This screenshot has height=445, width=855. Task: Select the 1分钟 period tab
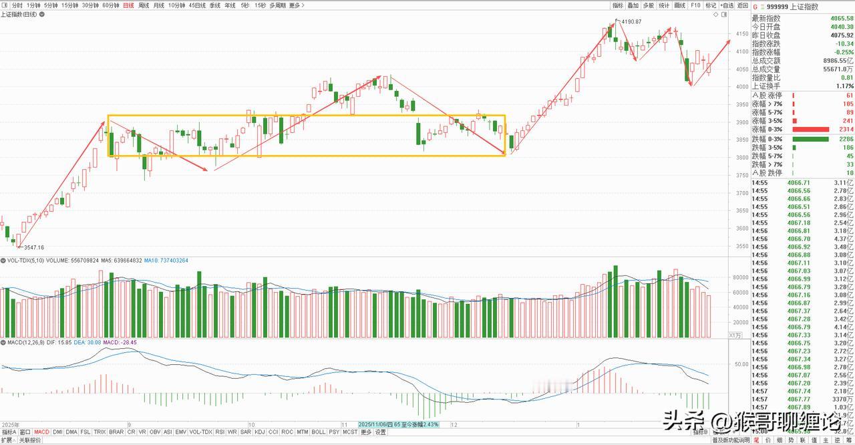click(x=33, y=5)
